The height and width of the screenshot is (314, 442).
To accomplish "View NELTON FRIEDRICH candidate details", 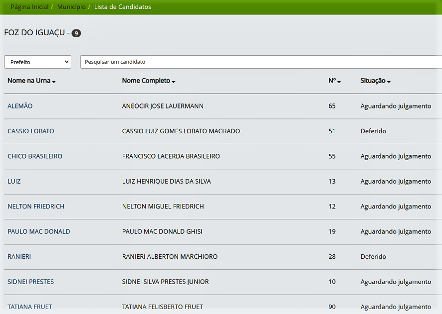I will pyautogui.click(x=36, y=207).
